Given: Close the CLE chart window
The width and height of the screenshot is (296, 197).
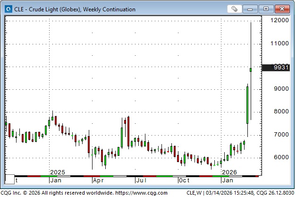Looking at the screenshot, I should (x=282, y=9).
